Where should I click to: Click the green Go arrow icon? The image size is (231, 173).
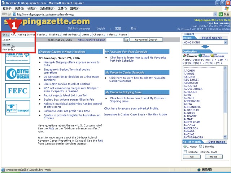coord(221,14)
